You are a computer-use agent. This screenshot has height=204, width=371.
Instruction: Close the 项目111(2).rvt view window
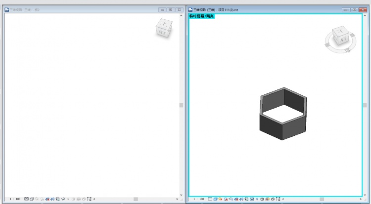click(x=363, y=10)
